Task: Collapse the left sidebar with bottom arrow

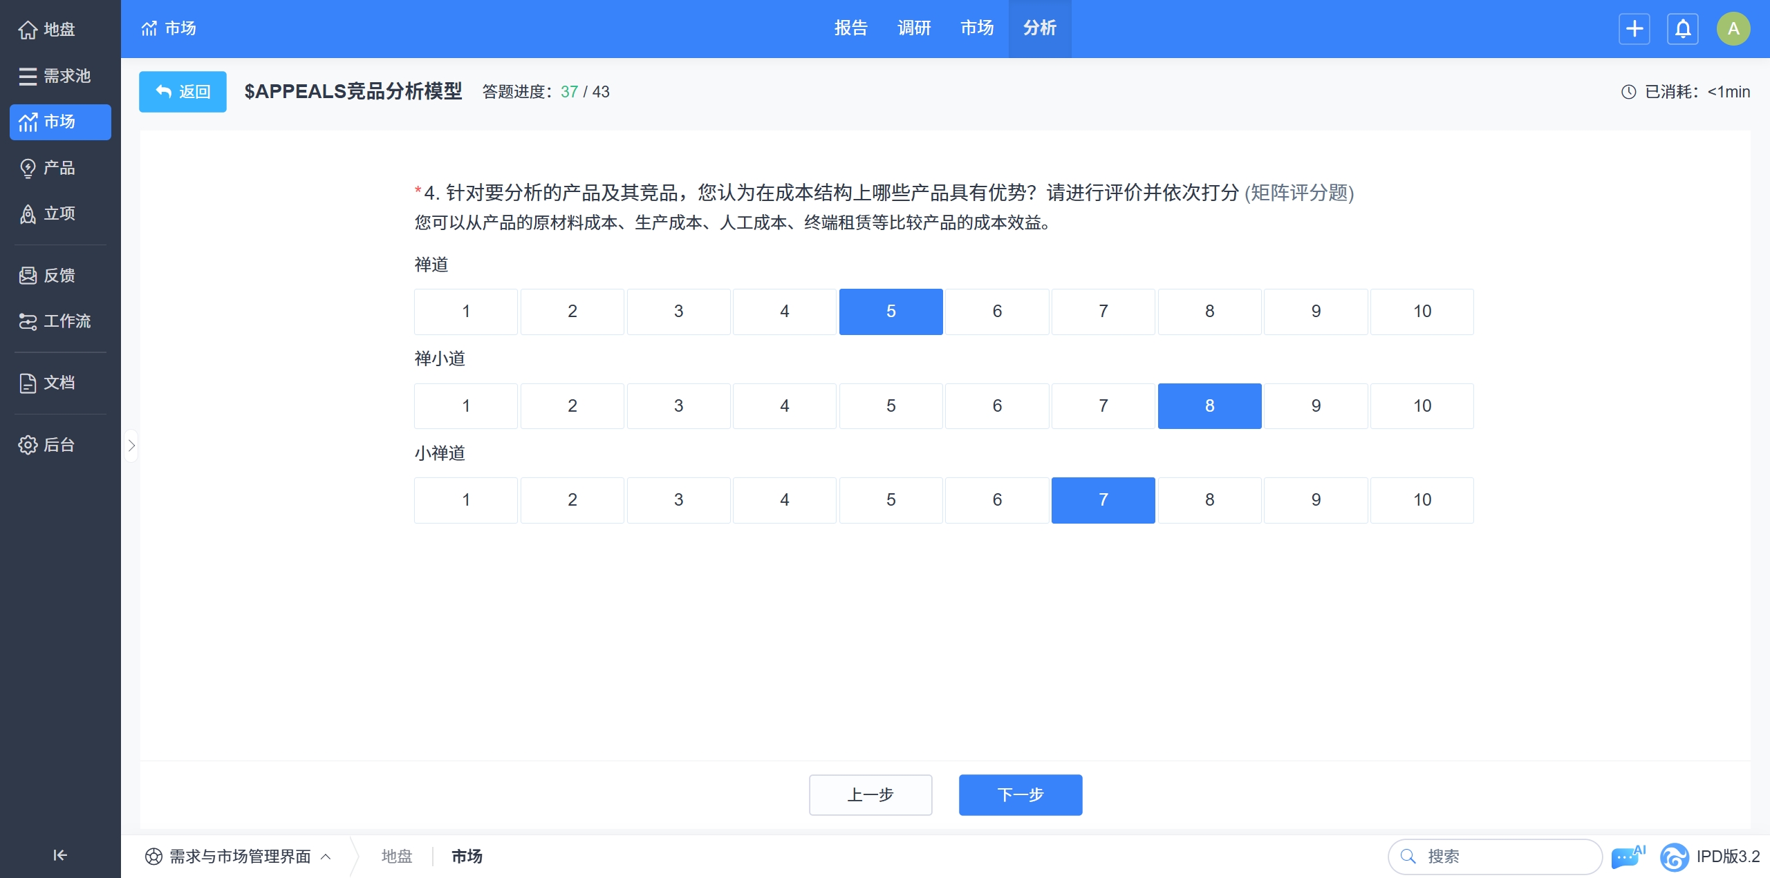Action: tap(60, 855)
